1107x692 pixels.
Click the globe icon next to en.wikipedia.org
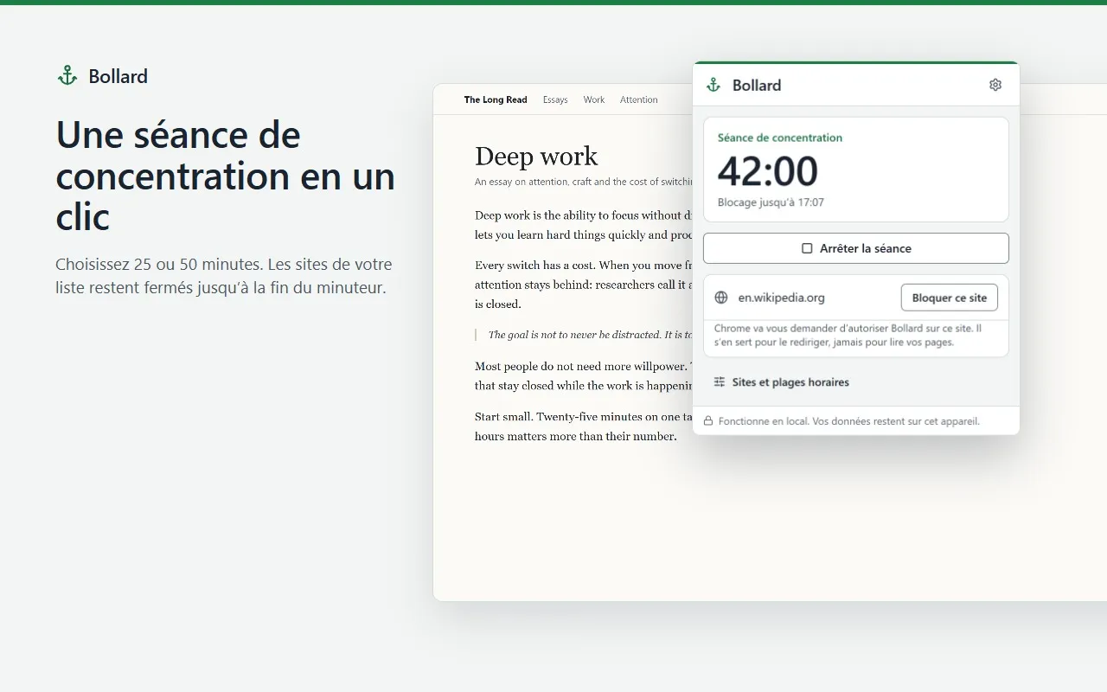coord(721,298)
